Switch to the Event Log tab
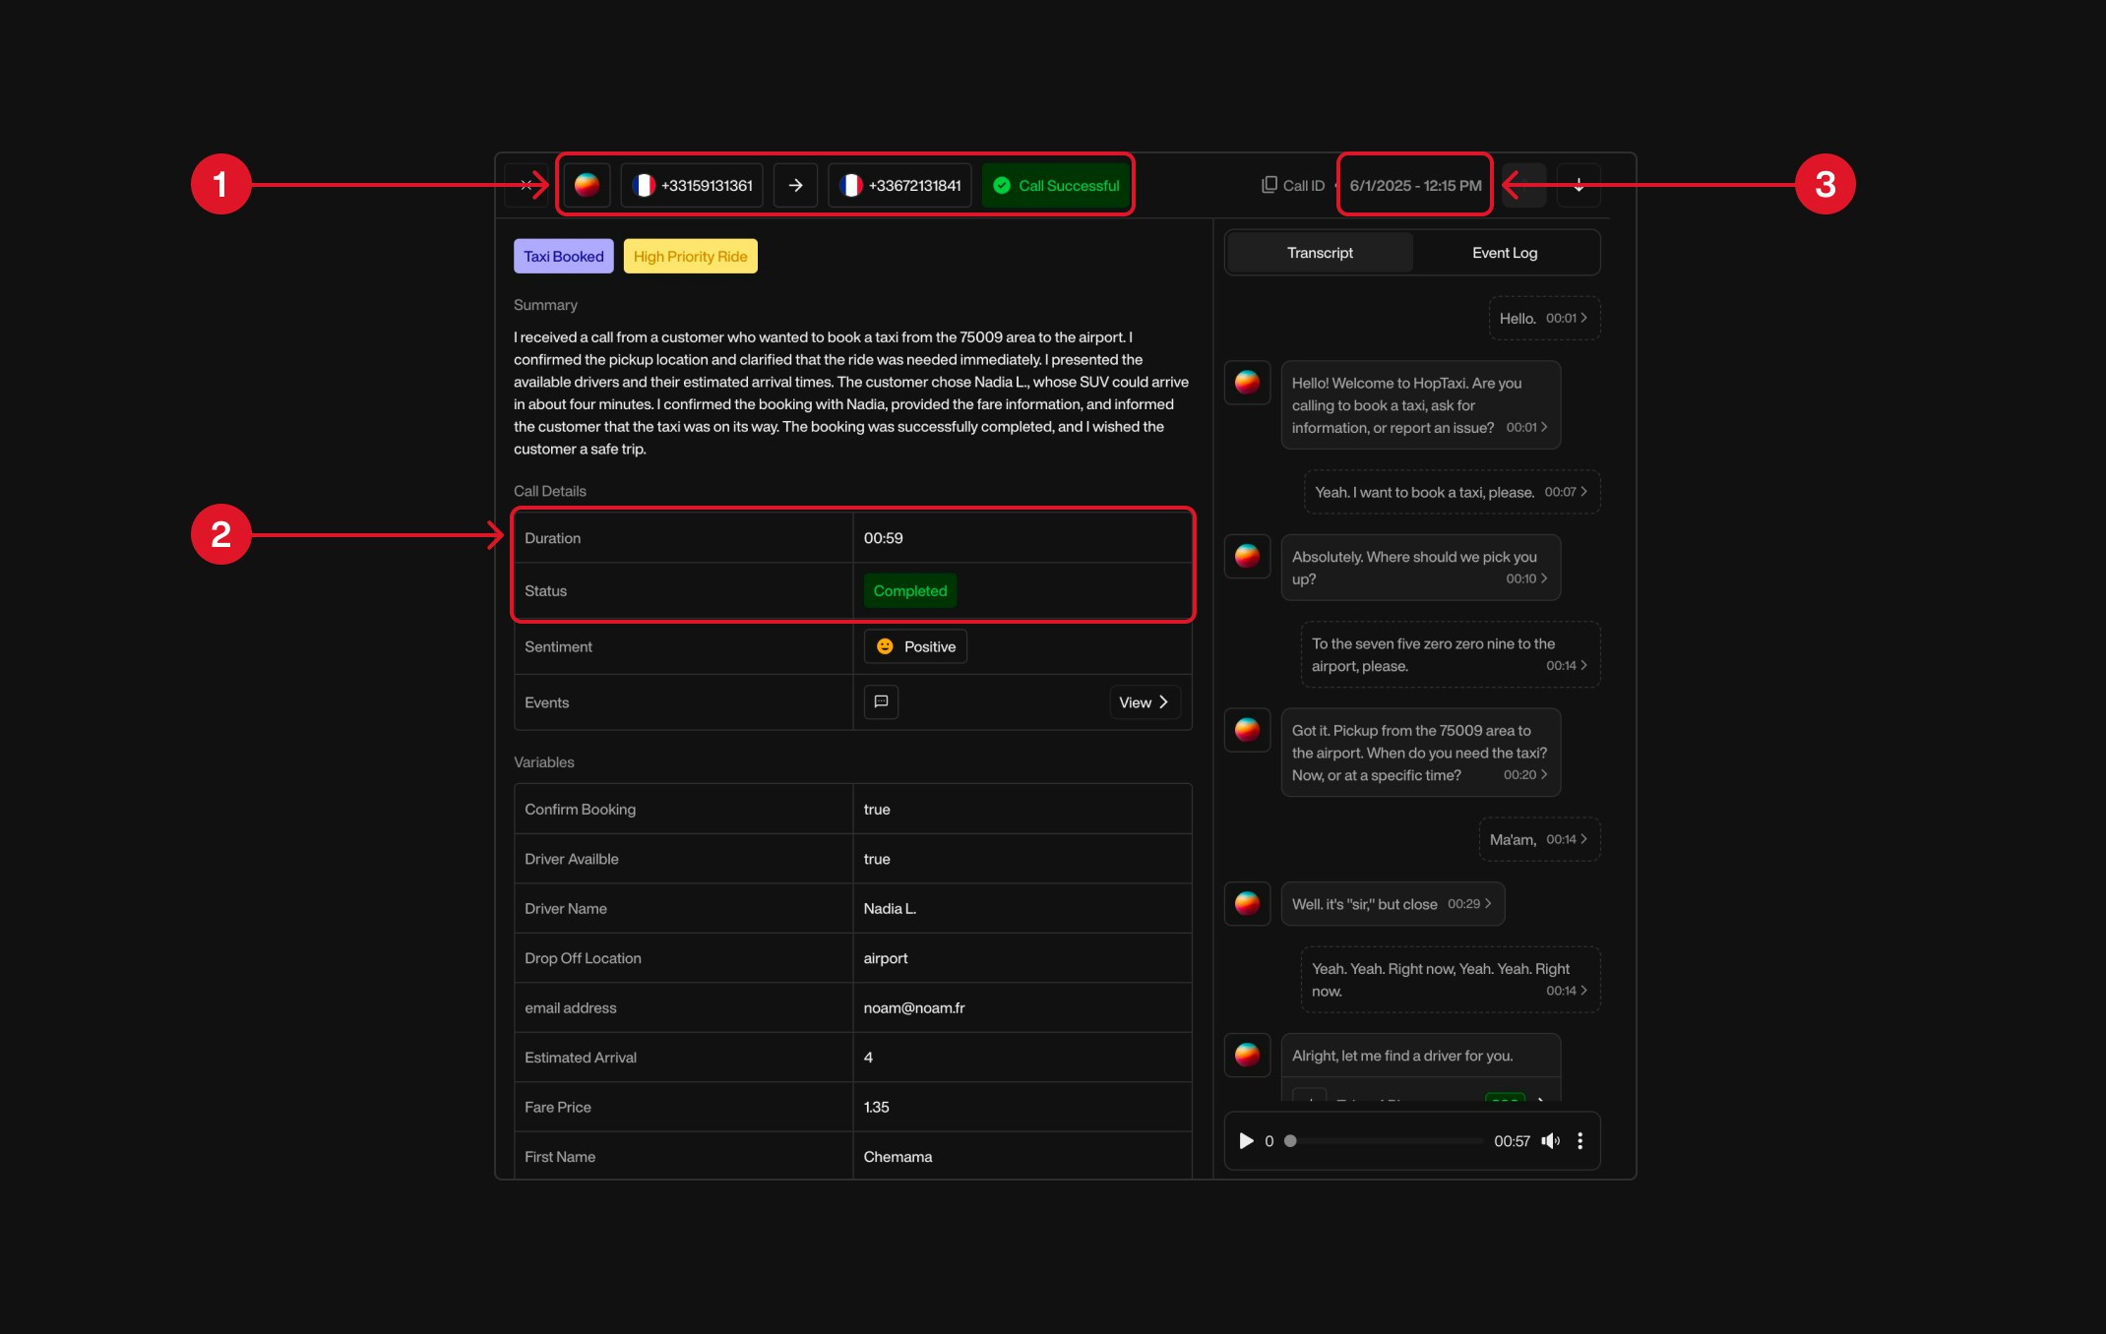2106x1334 pixels. point(1504,252)
